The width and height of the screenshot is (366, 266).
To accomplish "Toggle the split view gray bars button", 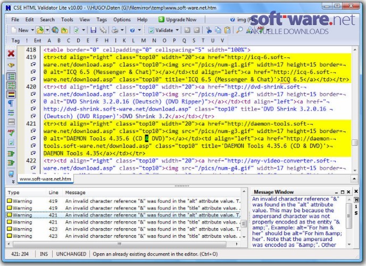I will click(11, 122).
